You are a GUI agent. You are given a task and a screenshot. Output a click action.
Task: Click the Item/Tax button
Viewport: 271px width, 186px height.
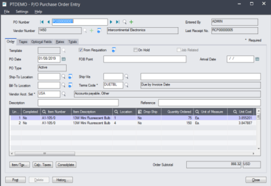tap(19, 165)
